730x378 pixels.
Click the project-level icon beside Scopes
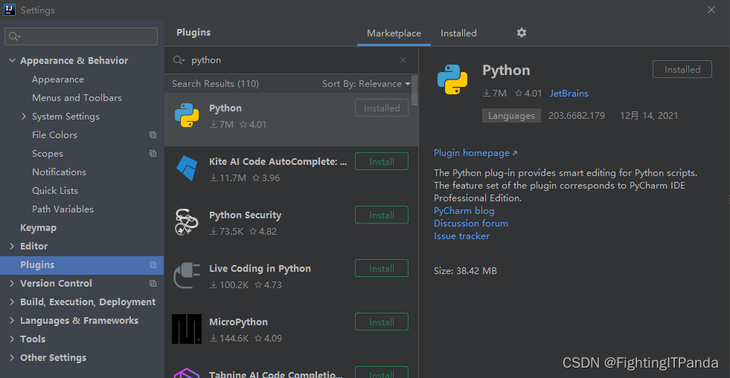click(x=153, y=153)
